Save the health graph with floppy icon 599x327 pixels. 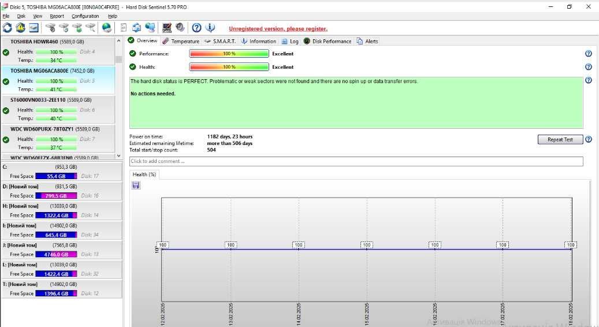click(x=136, y=185)
